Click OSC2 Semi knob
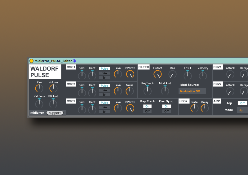The width and height of the screenshot is (248, 175). click(82, 109)
